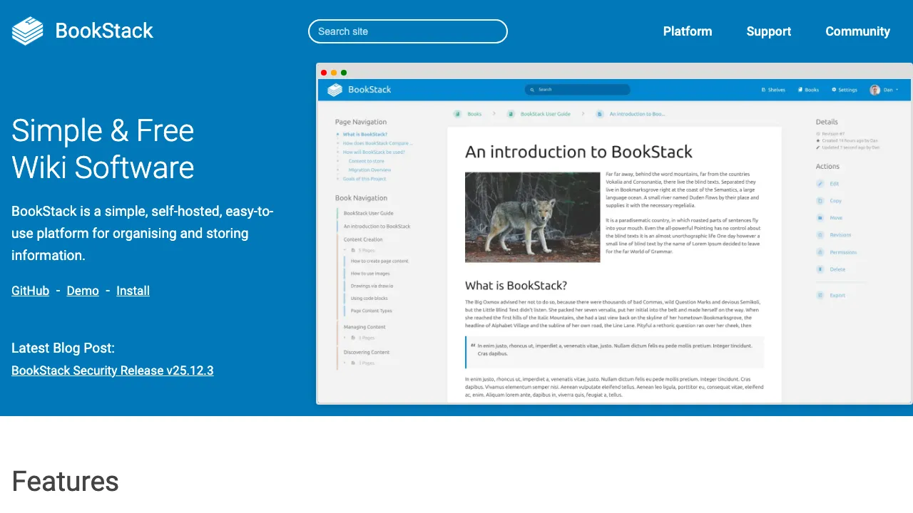
Task: Open the Settings gear in the demo navbar
Action: [833, 90]
